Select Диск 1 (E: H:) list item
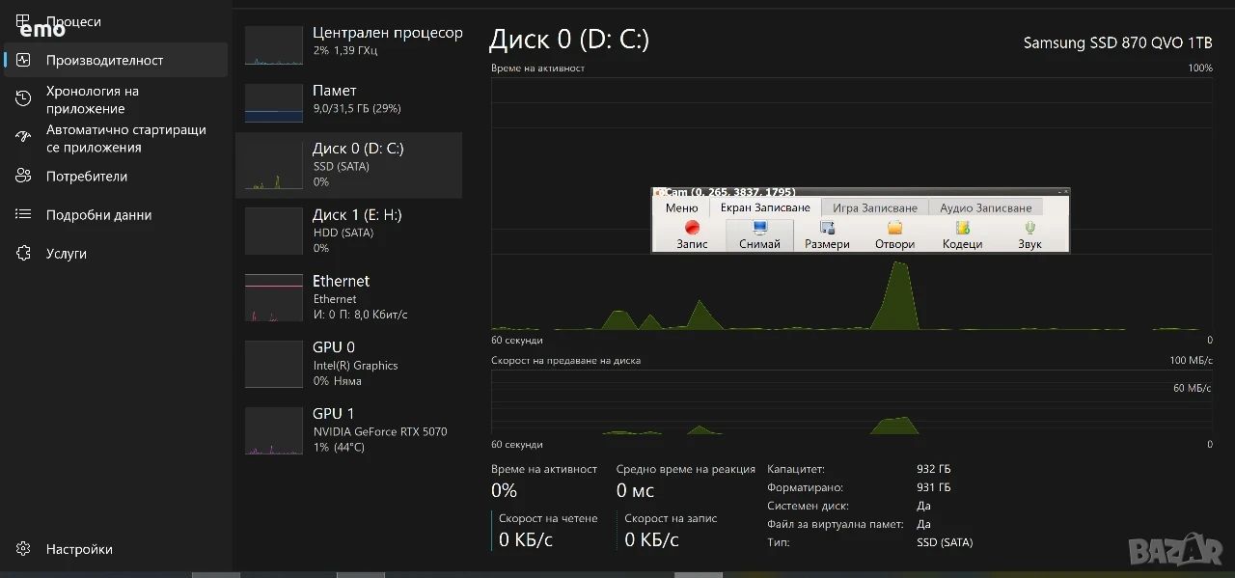Image resolution: width=1235 pixels, height=578 pixels. (348, 232)
